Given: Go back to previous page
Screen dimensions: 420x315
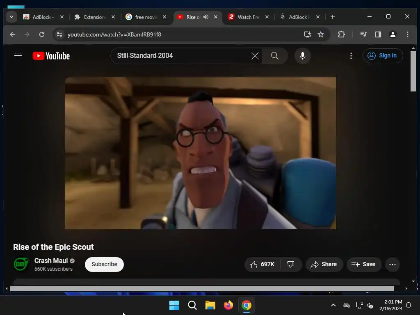Looking at the screenshot, I should [12, 34].
